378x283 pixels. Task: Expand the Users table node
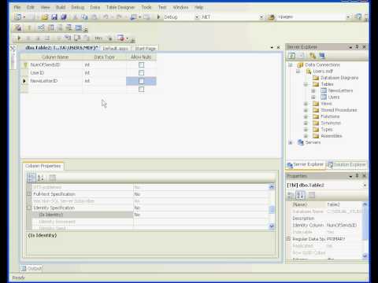pos(313,97)
